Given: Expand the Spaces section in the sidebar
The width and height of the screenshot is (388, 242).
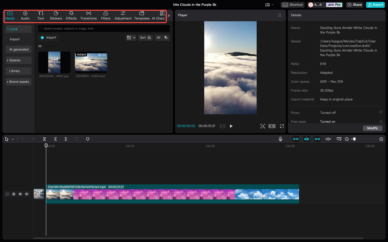Looking at the screenshot, I should tap(18, 60).
